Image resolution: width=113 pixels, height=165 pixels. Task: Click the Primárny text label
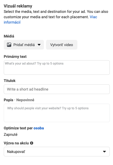15,57
